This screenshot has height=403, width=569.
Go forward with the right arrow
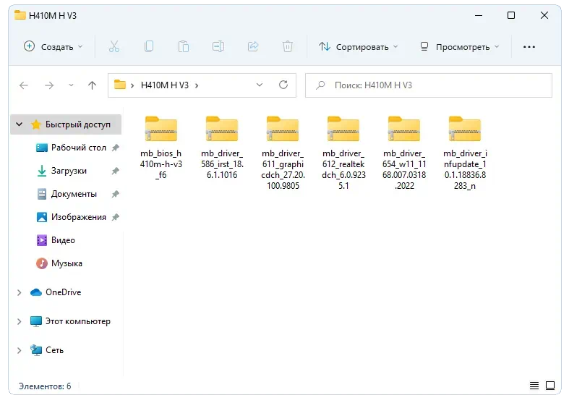[49, 85]
